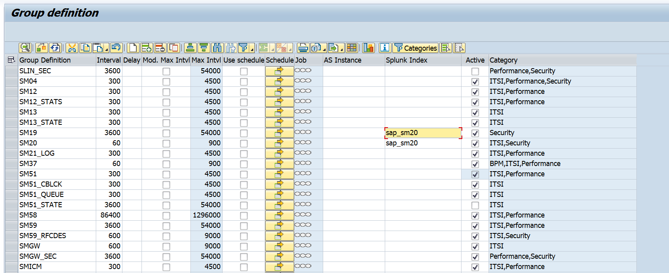This screenshot has width=669, height=273.
Task: Click the Undo arrow icon
Action: click(x=116, y=48)
